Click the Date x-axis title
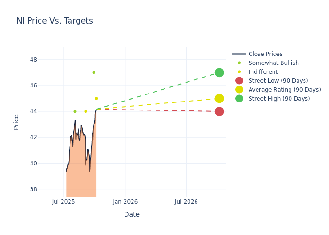Screen dimensions: 329x235 132,214
